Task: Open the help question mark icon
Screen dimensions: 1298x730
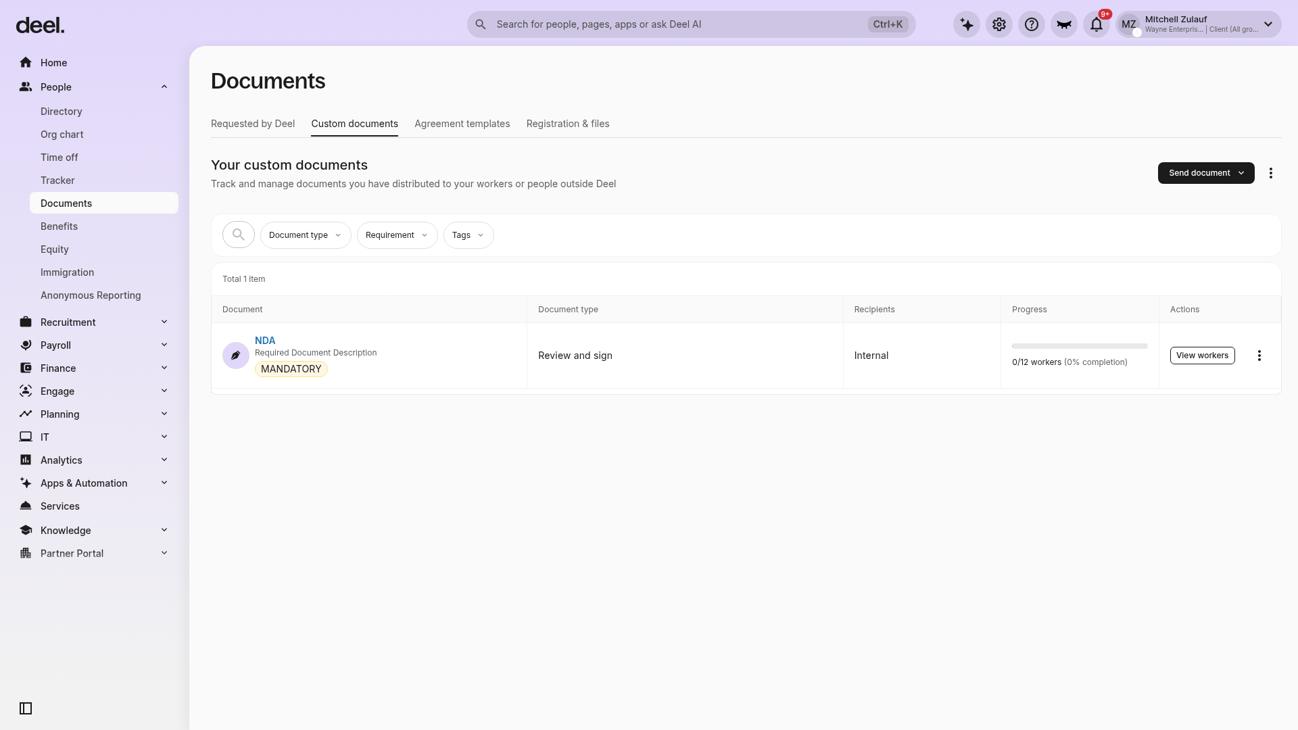Action: [1032, 24]
